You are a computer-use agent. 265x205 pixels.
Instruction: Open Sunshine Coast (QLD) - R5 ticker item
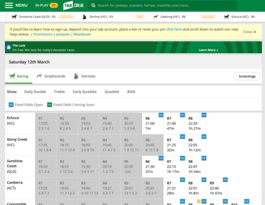(x=42, y=17)
